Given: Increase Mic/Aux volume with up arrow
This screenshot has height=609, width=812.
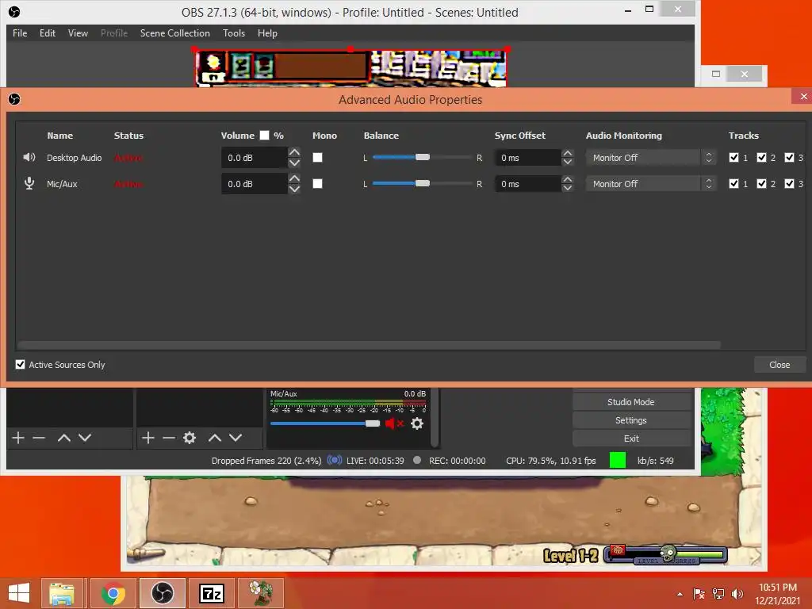Looking at the screenshot, I should [294, 178].
